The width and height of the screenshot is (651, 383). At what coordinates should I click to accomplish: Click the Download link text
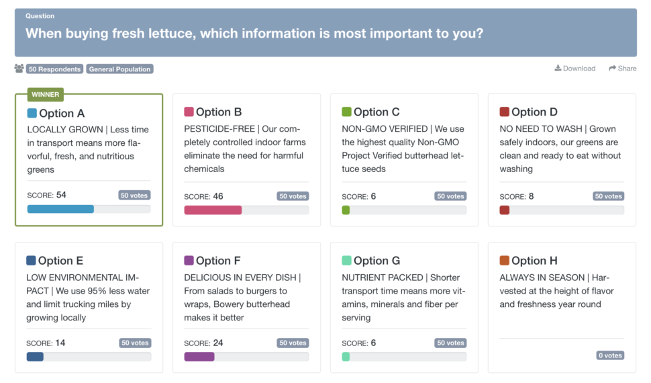click(x=579, y=68)
